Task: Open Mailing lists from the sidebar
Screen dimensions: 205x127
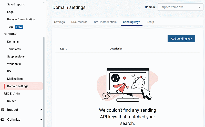Action: coord(15,79)
